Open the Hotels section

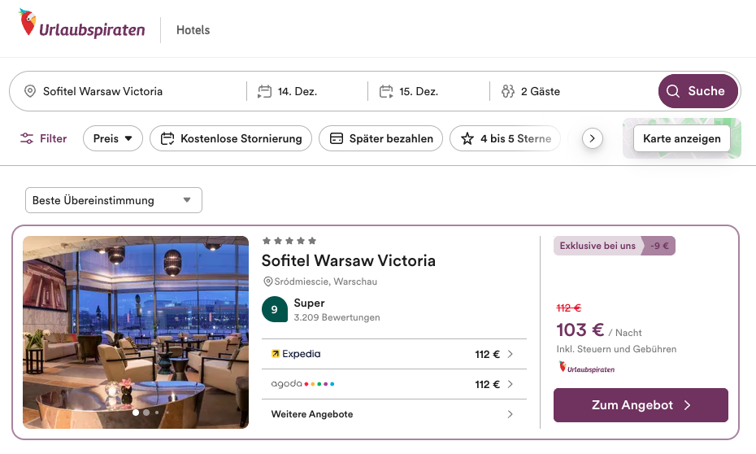point(193,30)
